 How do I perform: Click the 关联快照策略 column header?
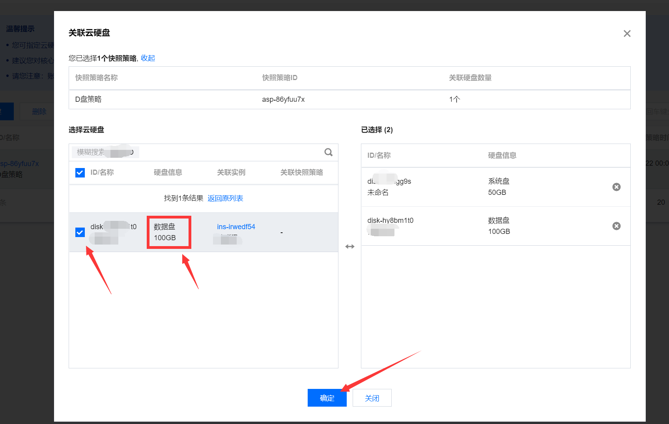coord(301,172)
